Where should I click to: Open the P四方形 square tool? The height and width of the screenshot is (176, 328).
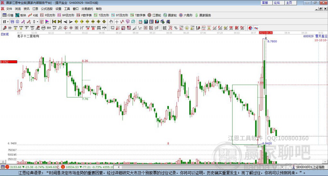tap(48, 15)
